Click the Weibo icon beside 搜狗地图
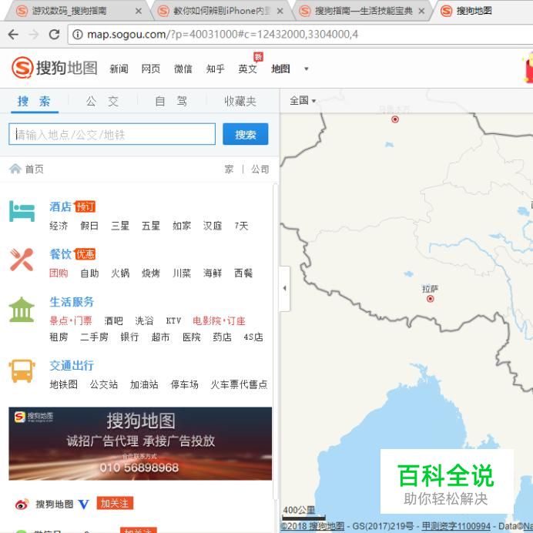The image size is (533, 533). click(22, 504)
